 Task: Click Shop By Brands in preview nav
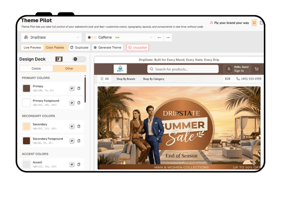126,79
